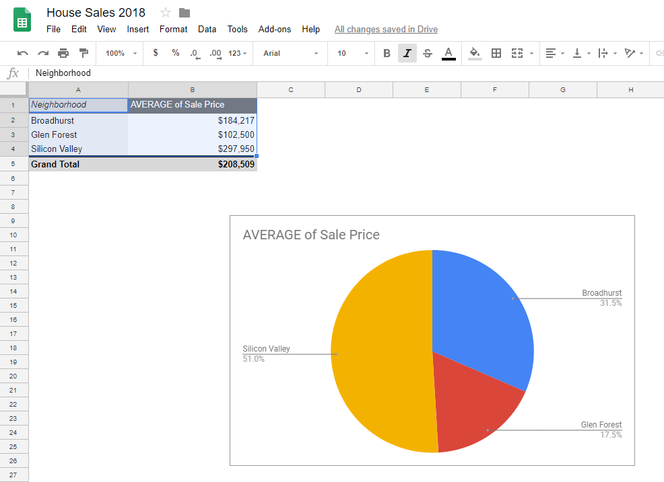Select column B header
The height and width of the screenshot is (482, 664).
pyautogui.click(x=192, y=89)
